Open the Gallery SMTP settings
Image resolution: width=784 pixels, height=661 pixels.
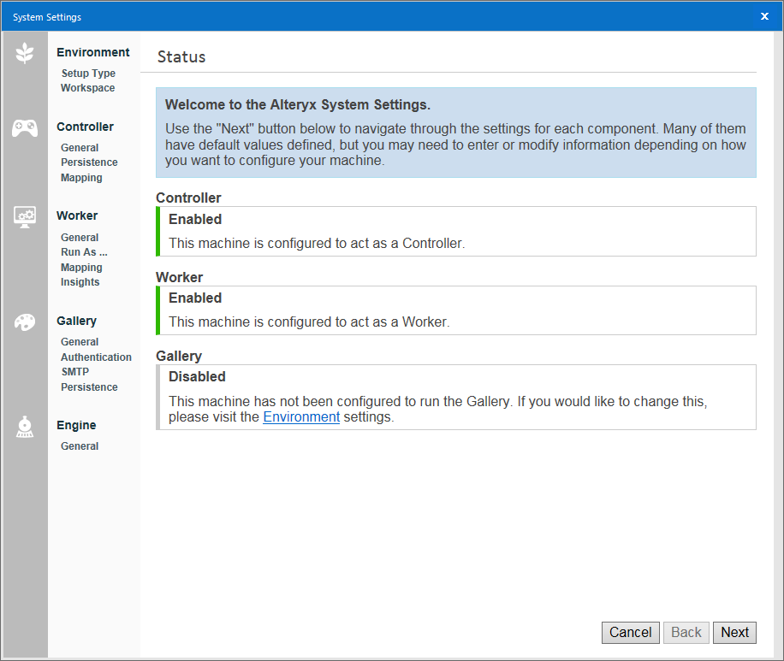[x=74, y=372]
